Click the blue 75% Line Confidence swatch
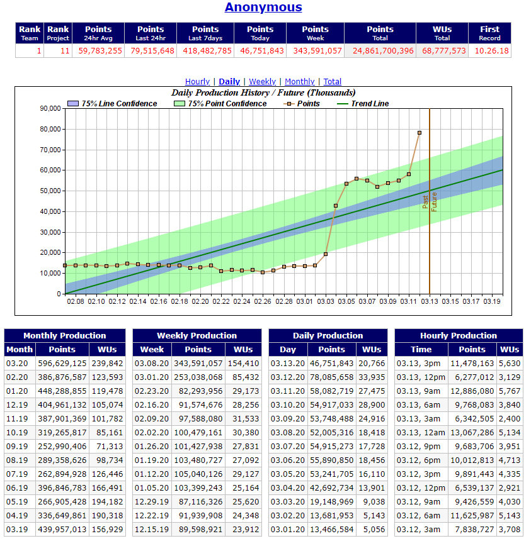The image size is (531, 546). [x=73, y=103]
